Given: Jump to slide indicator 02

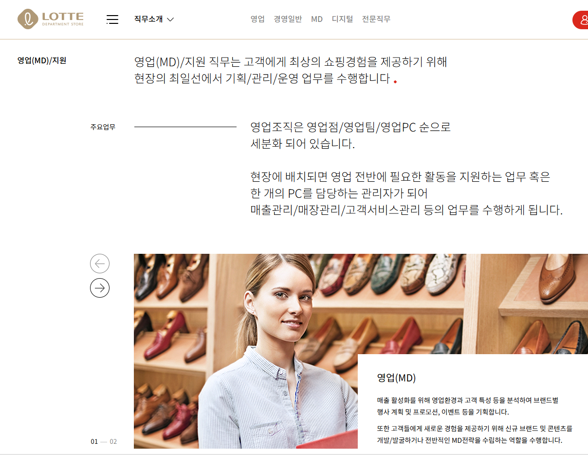Looking at the screenshot, I should click(x=113, y=441).
